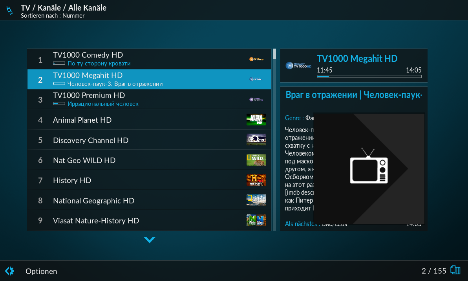Click channel number 9 in the list
The width and height of the screenshot is (468, 281).
[x=40, y=221]
